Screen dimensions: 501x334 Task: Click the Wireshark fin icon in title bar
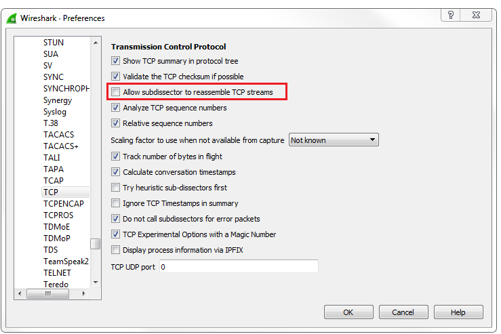pyautogui.click(x=12, y=18)
